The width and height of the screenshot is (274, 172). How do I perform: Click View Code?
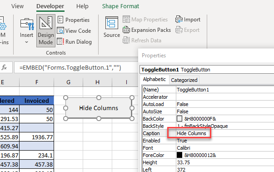point(74,31)
